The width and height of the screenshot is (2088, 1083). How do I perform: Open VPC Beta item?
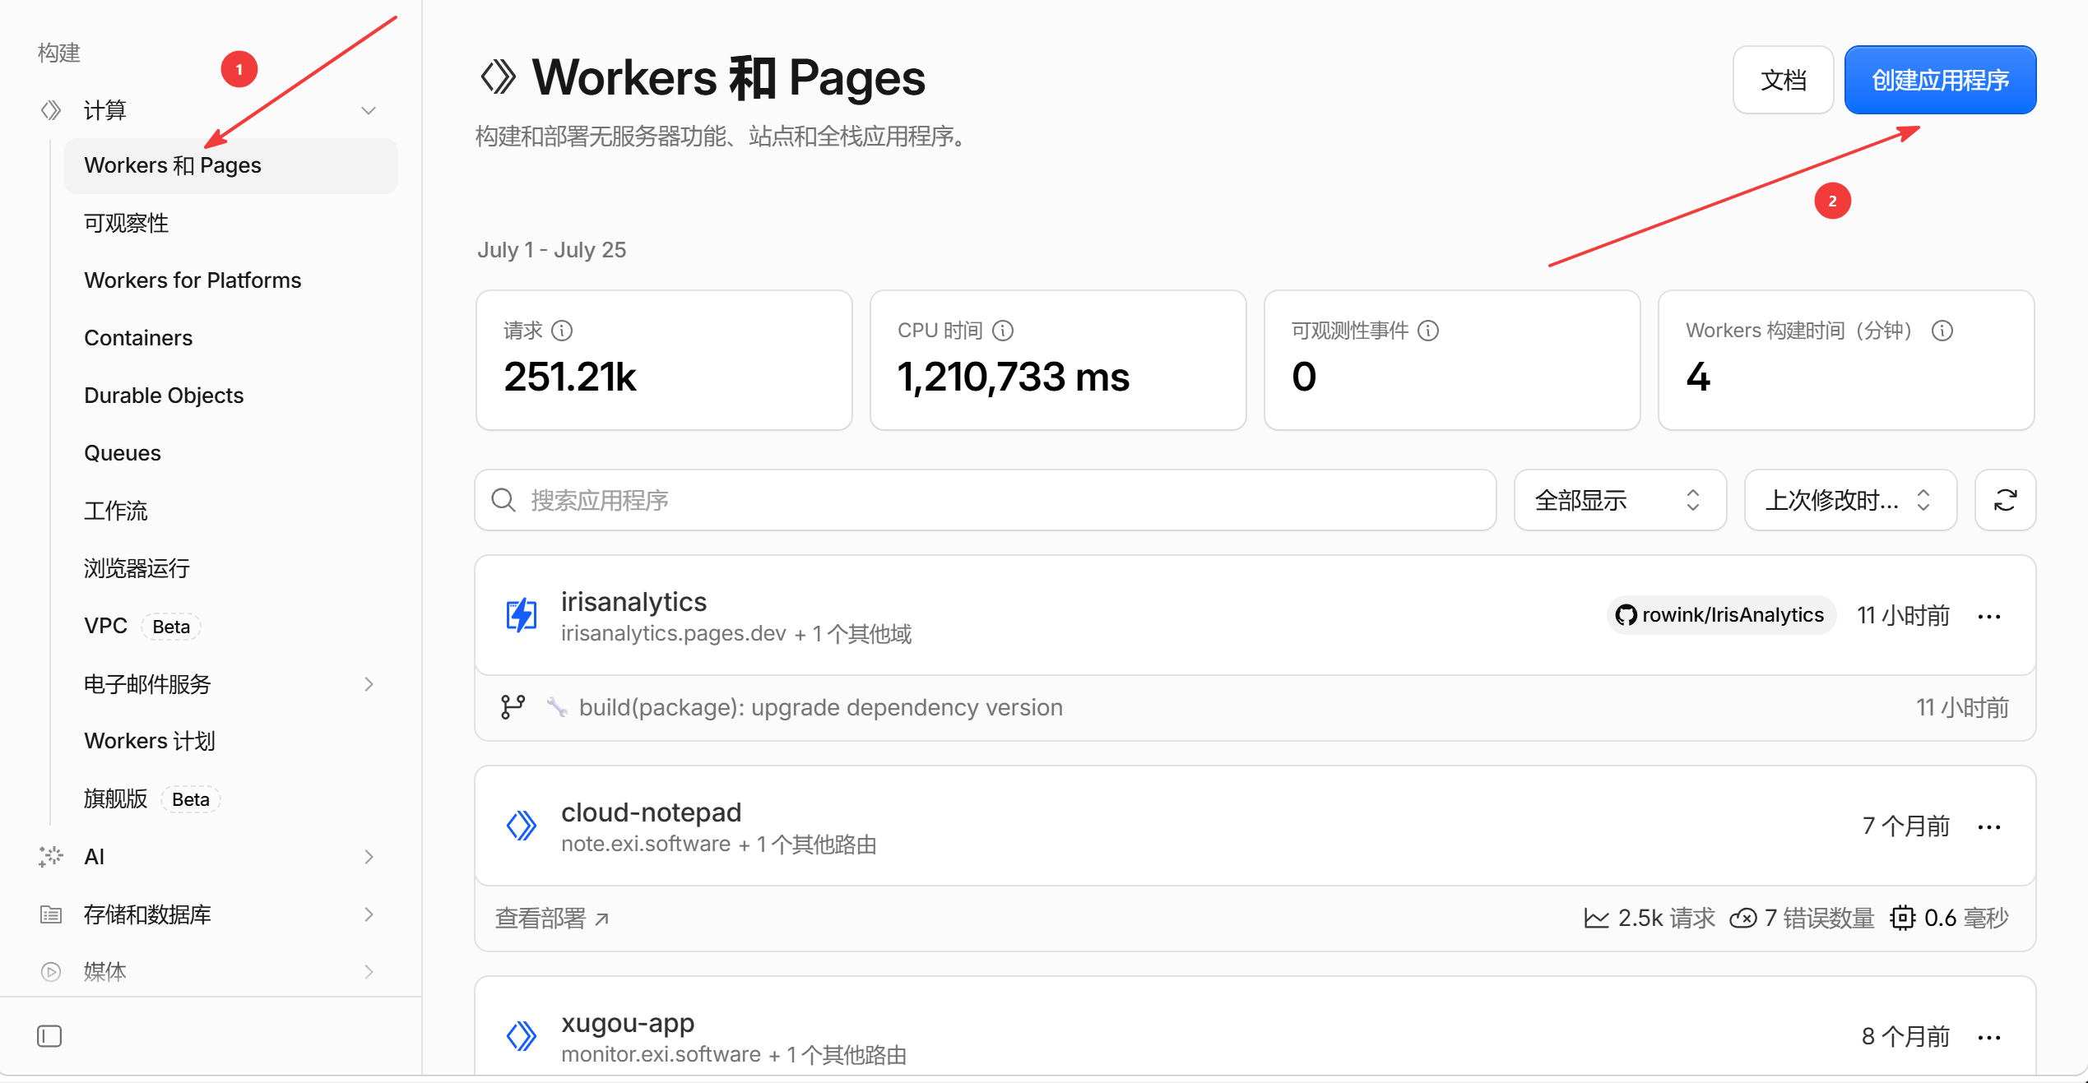pos(142,626)
